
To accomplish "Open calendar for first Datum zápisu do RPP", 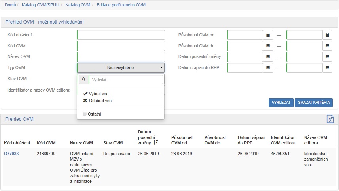I will (x=268, y=68).
